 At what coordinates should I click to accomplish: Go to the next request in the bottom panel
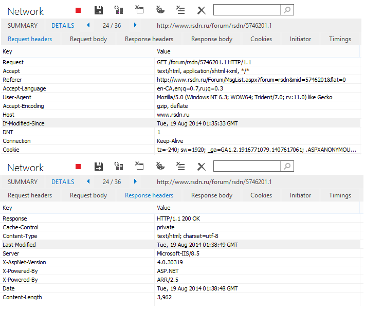(x=135, y=181)
